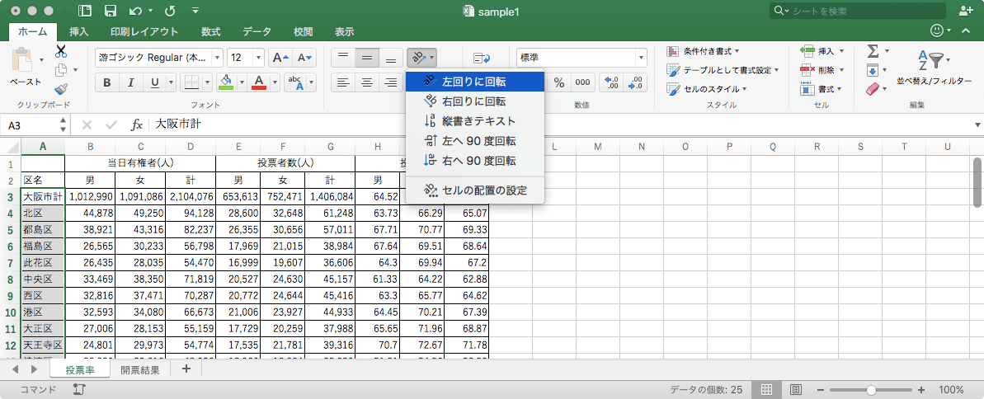Screen dimensions: 984x399
Task: Align text right
Action: coord(390,82)
